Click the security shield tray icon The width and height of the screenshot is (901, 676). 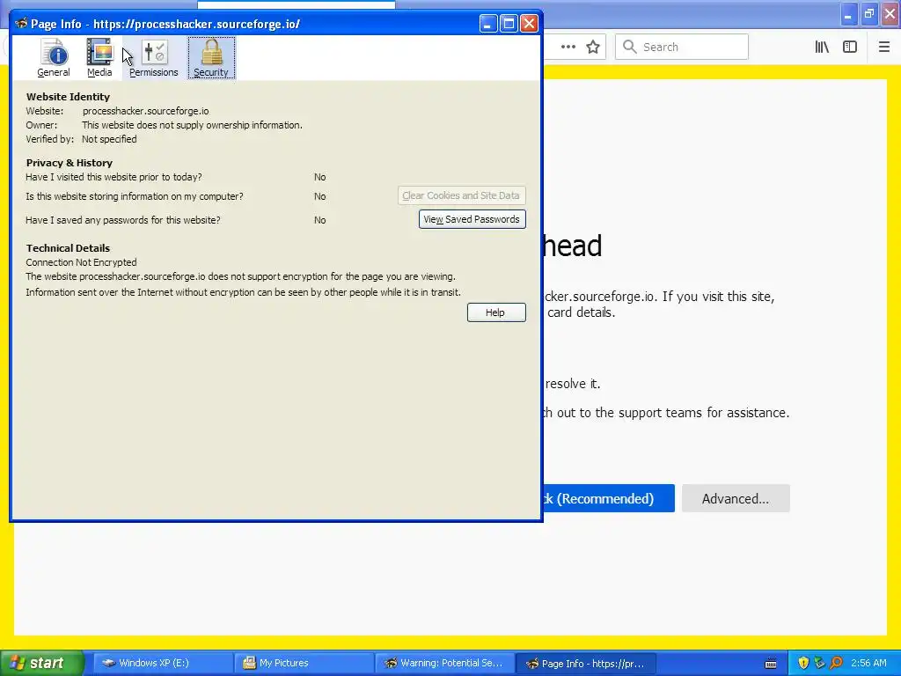803,663
